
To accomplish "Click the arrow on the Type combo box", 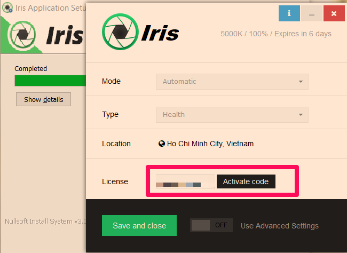I will pos(301,114).
